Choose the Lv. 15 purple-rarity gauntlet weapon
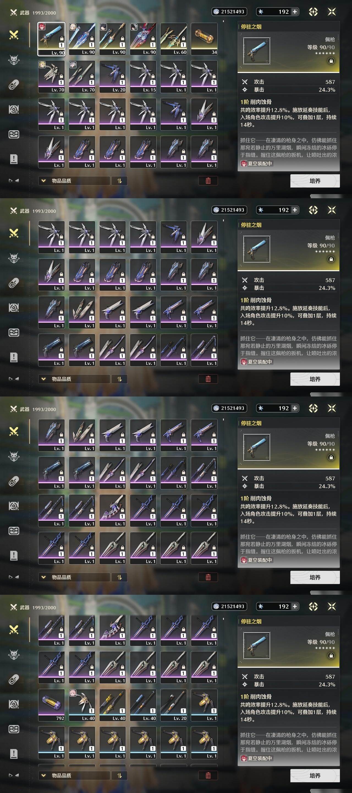Viewport: 352px width, 793px height. [x=143, y=77]
